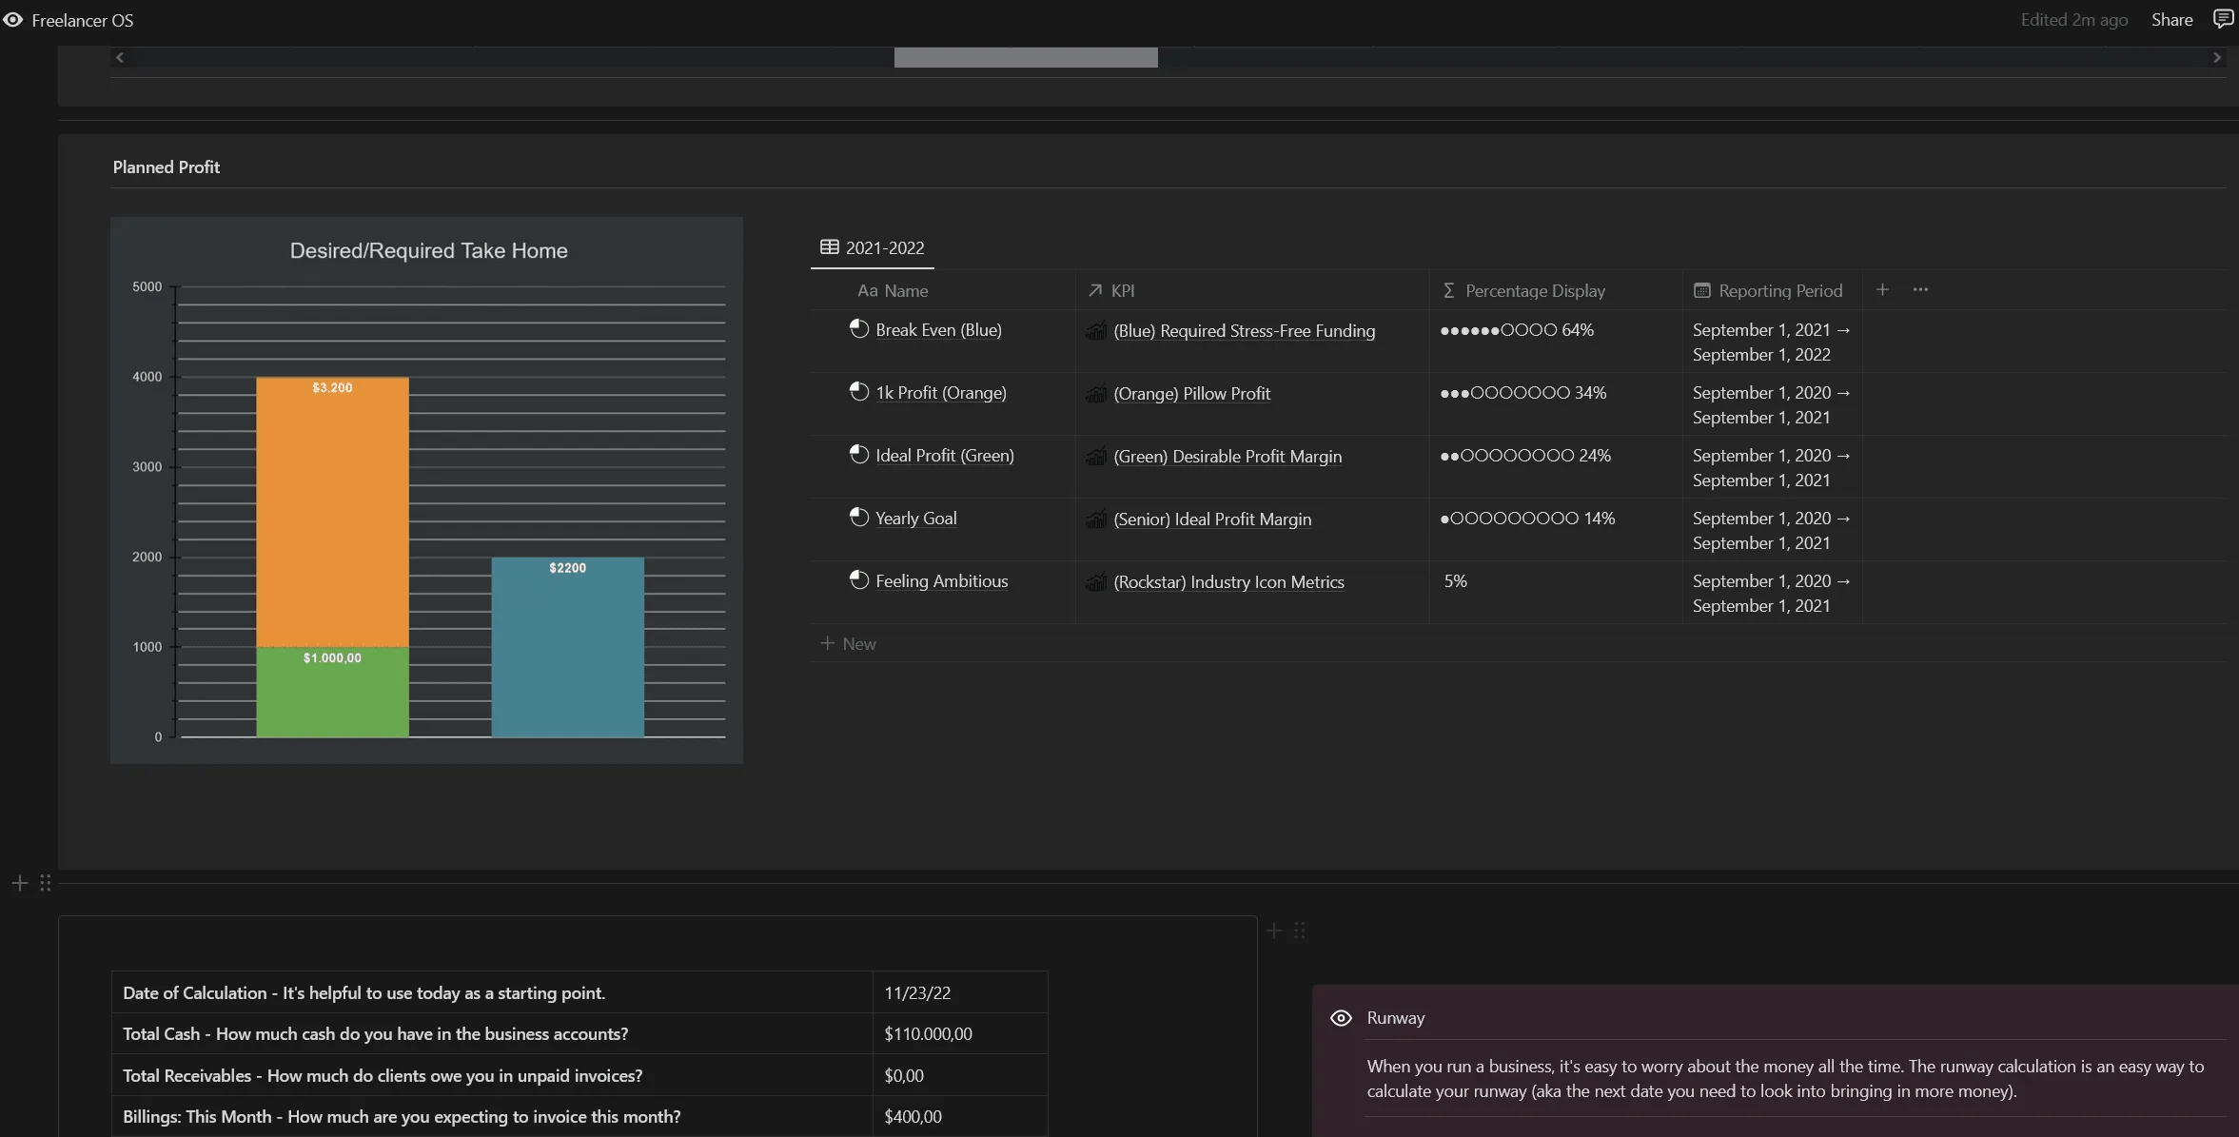Add a new property column with plus
This screenshot has width=2239, height=1137.
(x=1882, y=290)
